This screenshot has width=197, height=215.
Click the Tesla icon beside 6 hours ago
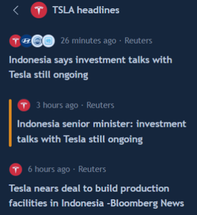[x=16, y=170]
